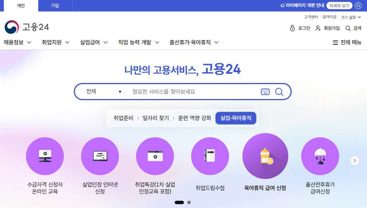Select the 일자리 찾기 category tab

click(156, 118)
